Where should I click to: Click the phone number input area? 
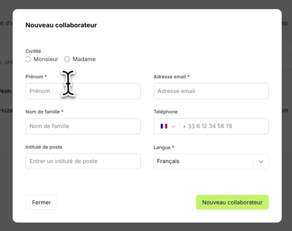(224, 126)
